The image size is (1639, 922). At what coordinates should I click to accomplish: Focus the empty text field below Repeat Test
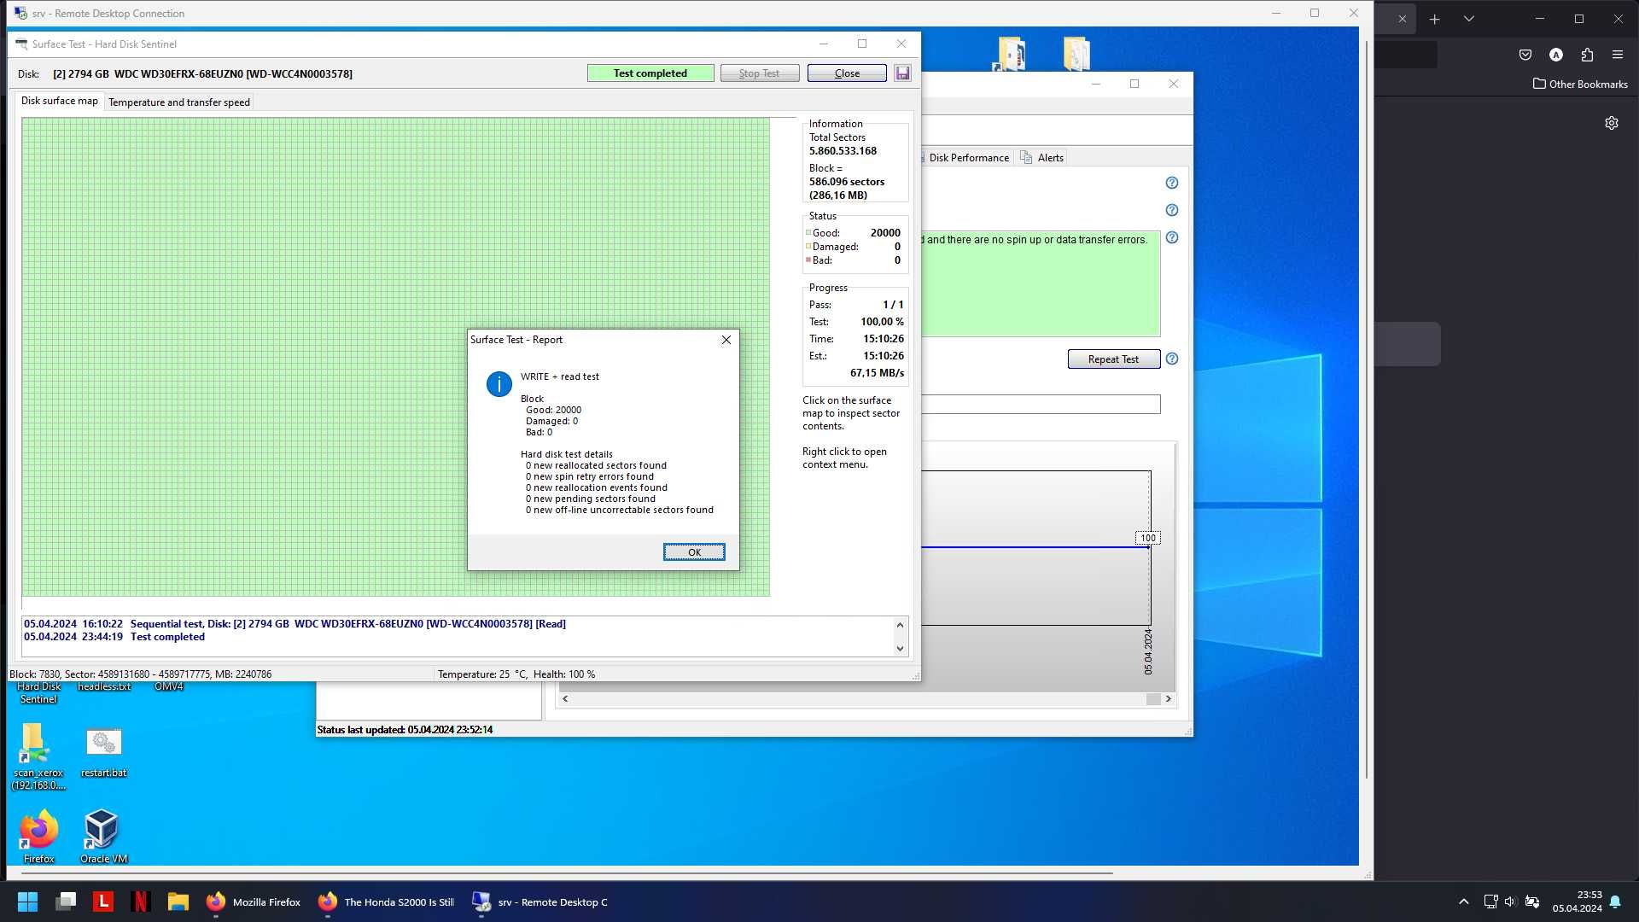point(1041,405)
